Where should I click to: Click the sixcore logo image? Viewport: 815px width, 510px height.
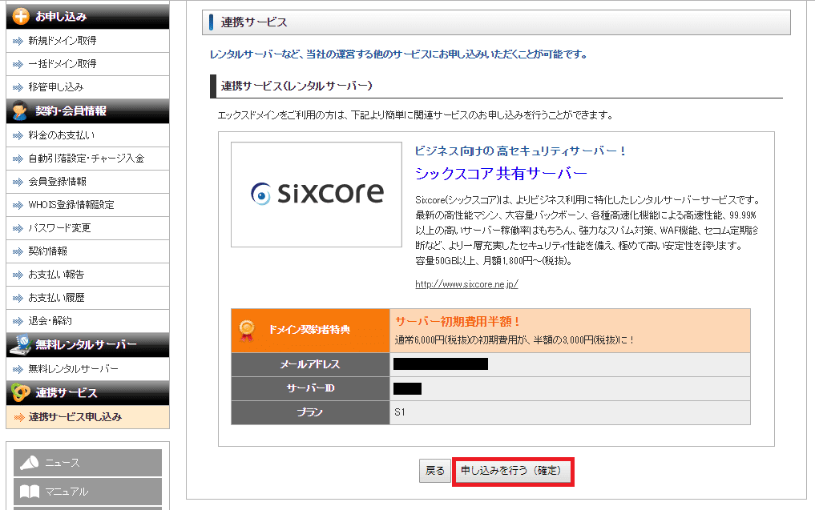click(x=317, y=195)
